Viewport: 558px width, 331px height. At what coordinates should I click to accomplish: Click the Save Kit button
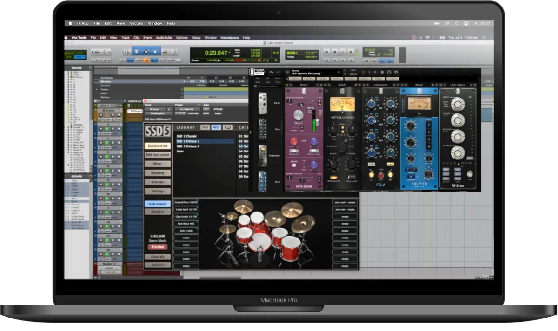coord(157,265)
